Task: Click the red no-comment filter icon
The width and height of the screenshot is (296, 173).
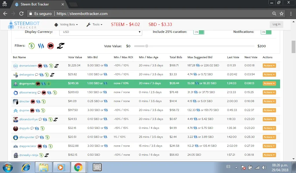Action: tap(50, 46)
